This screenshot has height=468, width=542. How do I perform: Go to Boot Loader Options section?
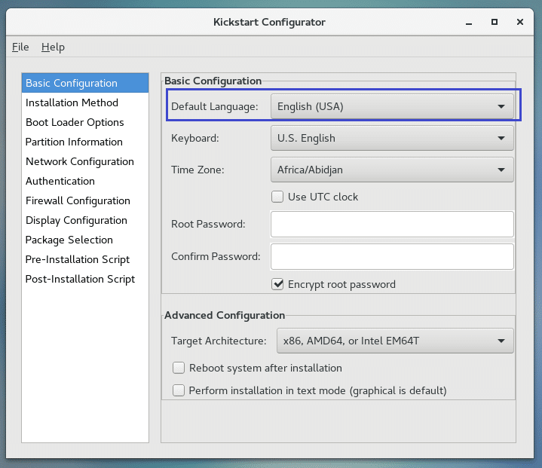click(x=75, y=122)
